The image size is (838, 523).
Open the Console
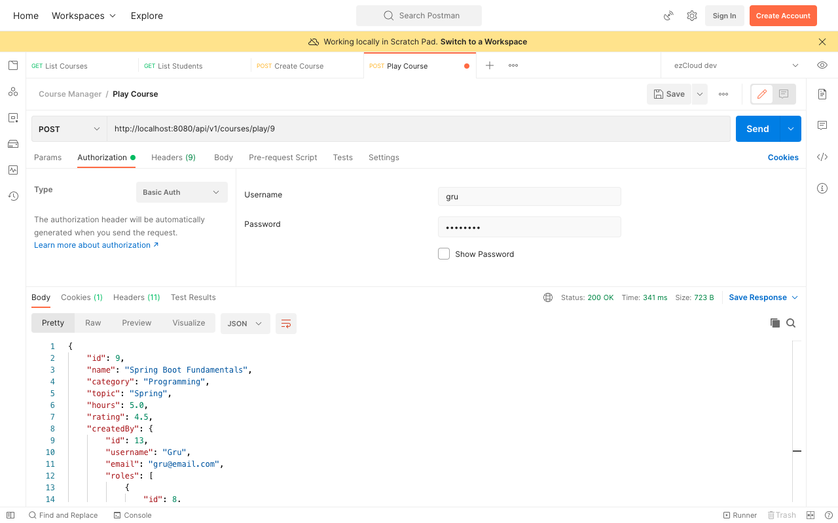coord(133,515)
